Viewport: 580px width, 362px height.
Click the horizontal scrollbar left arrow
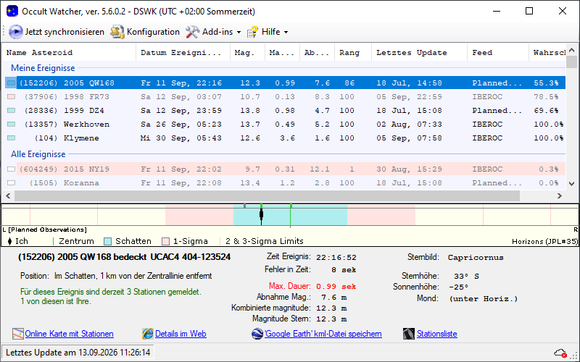tap(8, 195)
